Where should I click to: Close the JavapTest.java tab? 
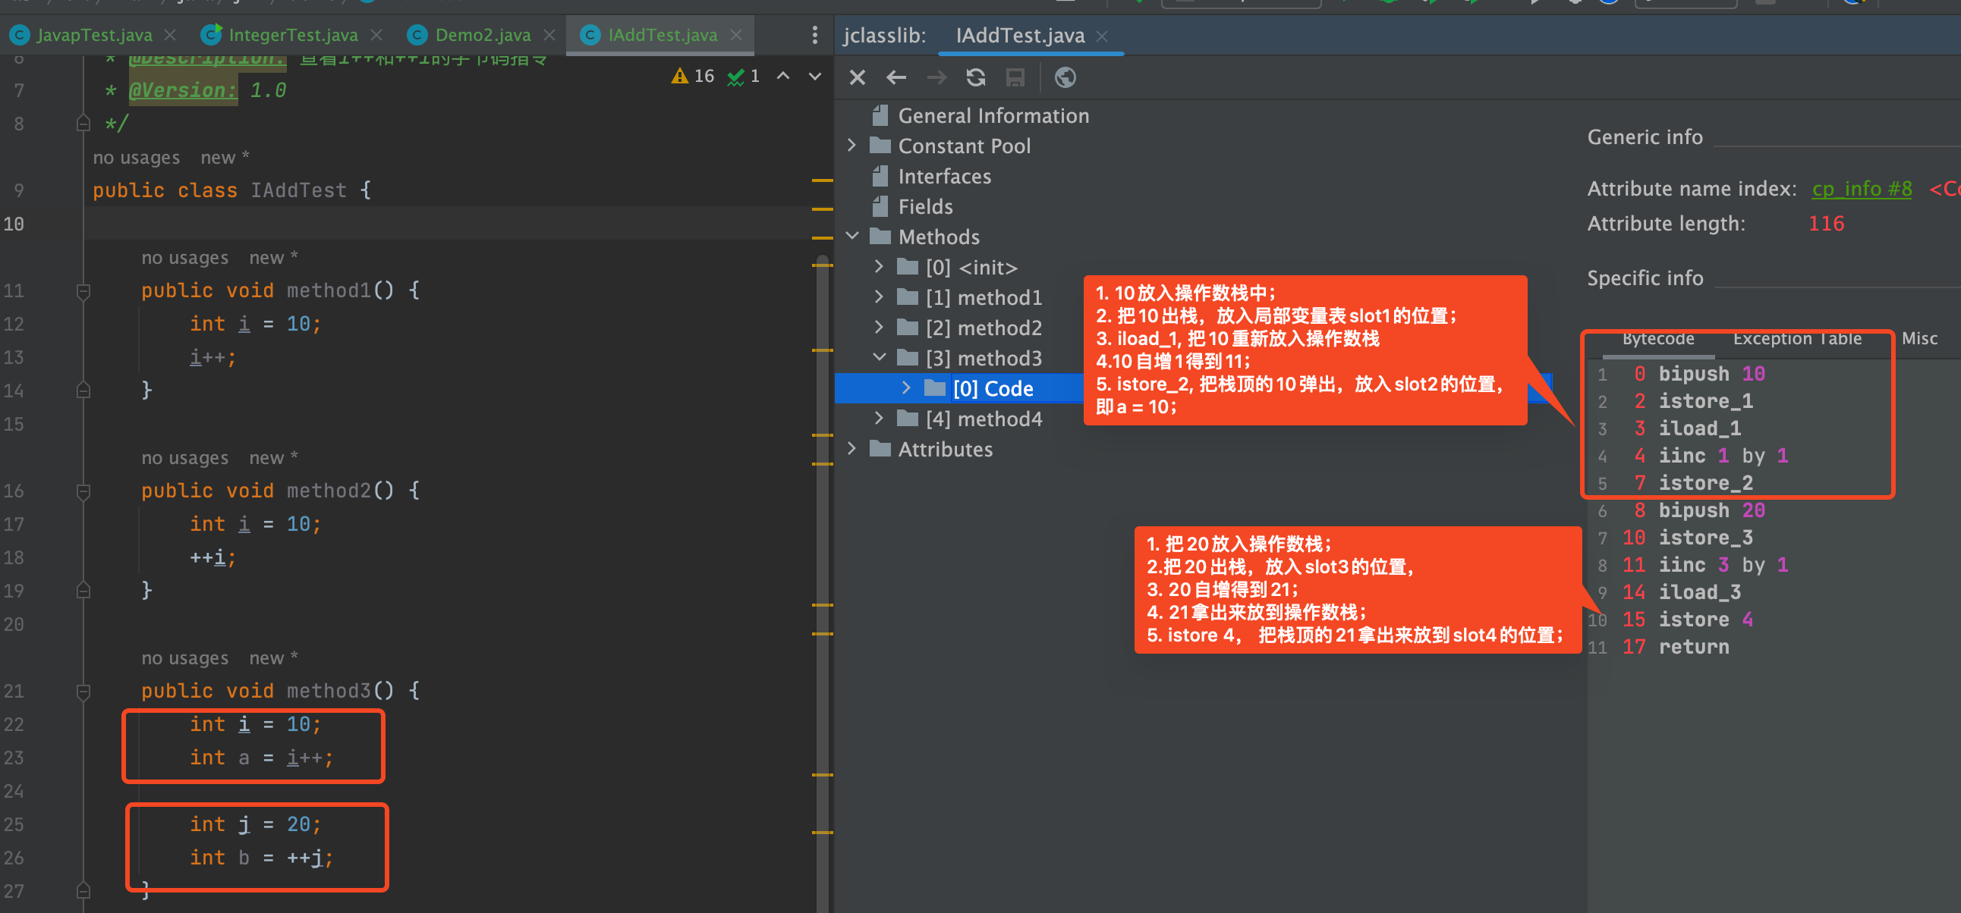point(171,35)
